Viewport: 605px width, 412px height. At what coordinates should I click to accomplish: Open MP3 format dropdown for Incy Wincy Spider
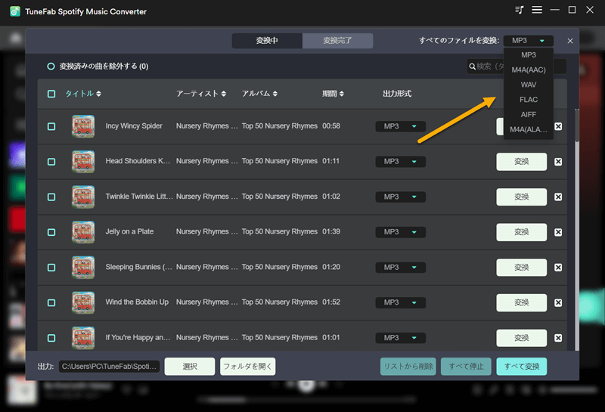(401, 126)
